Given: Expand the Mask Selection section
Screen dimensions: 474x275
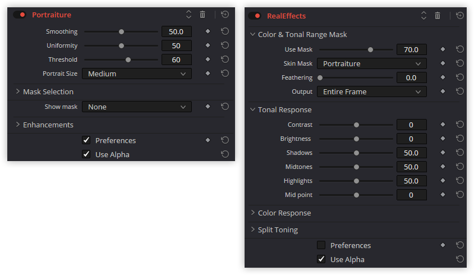Looking at the screenshot, I should [17, 91].
